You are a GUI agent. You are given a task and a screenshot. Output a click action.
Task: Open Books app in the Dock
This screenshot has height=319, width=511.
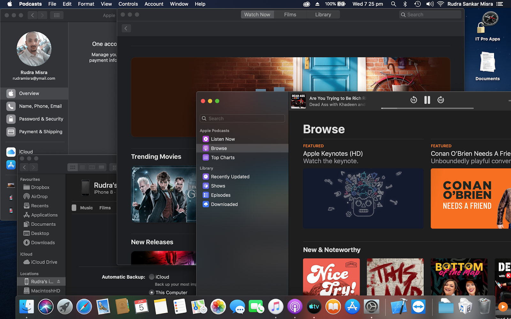pos(333,307)
